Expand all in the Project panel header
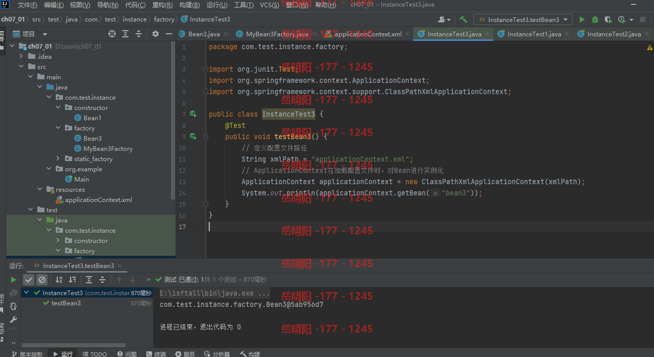 (125, 34)
